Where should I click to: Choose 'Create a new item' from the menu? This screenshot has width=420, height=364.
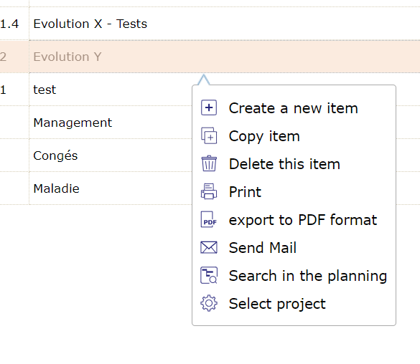(x=294, y=108)
